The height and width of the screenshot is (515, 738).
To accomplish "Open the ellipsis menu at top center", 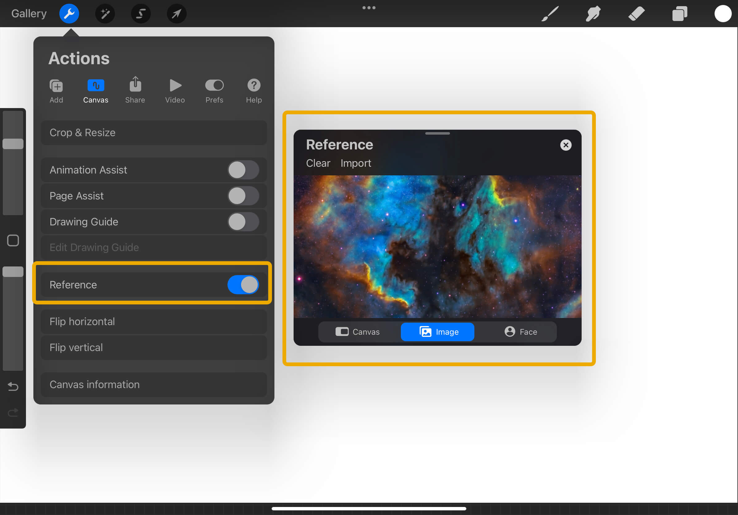I will [369, 7].
